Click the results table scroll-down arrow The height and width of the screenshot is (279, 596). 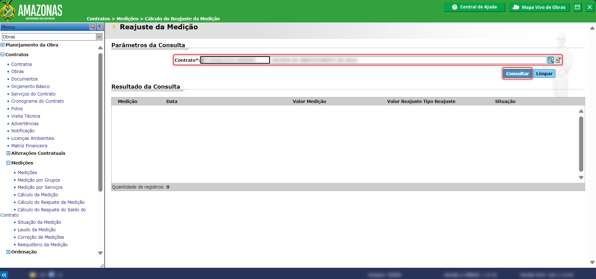point(581,178)
